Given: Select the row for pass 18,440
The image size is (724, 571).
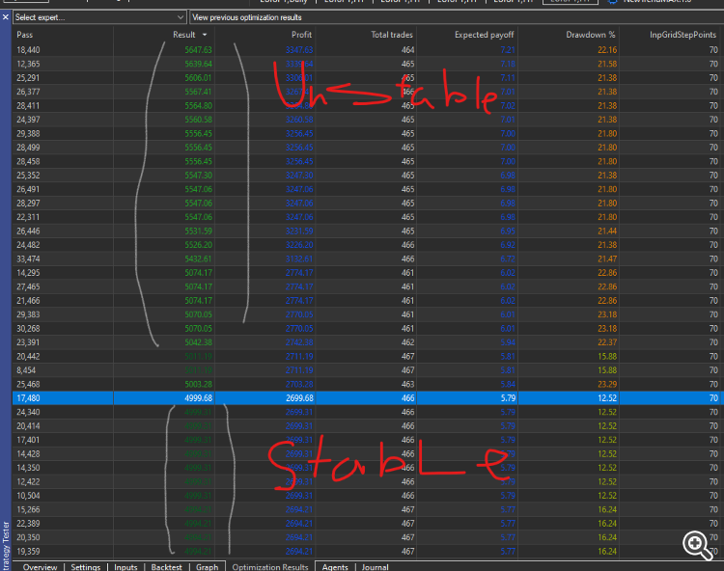Looking at the screenshot, I should (368, 50).
